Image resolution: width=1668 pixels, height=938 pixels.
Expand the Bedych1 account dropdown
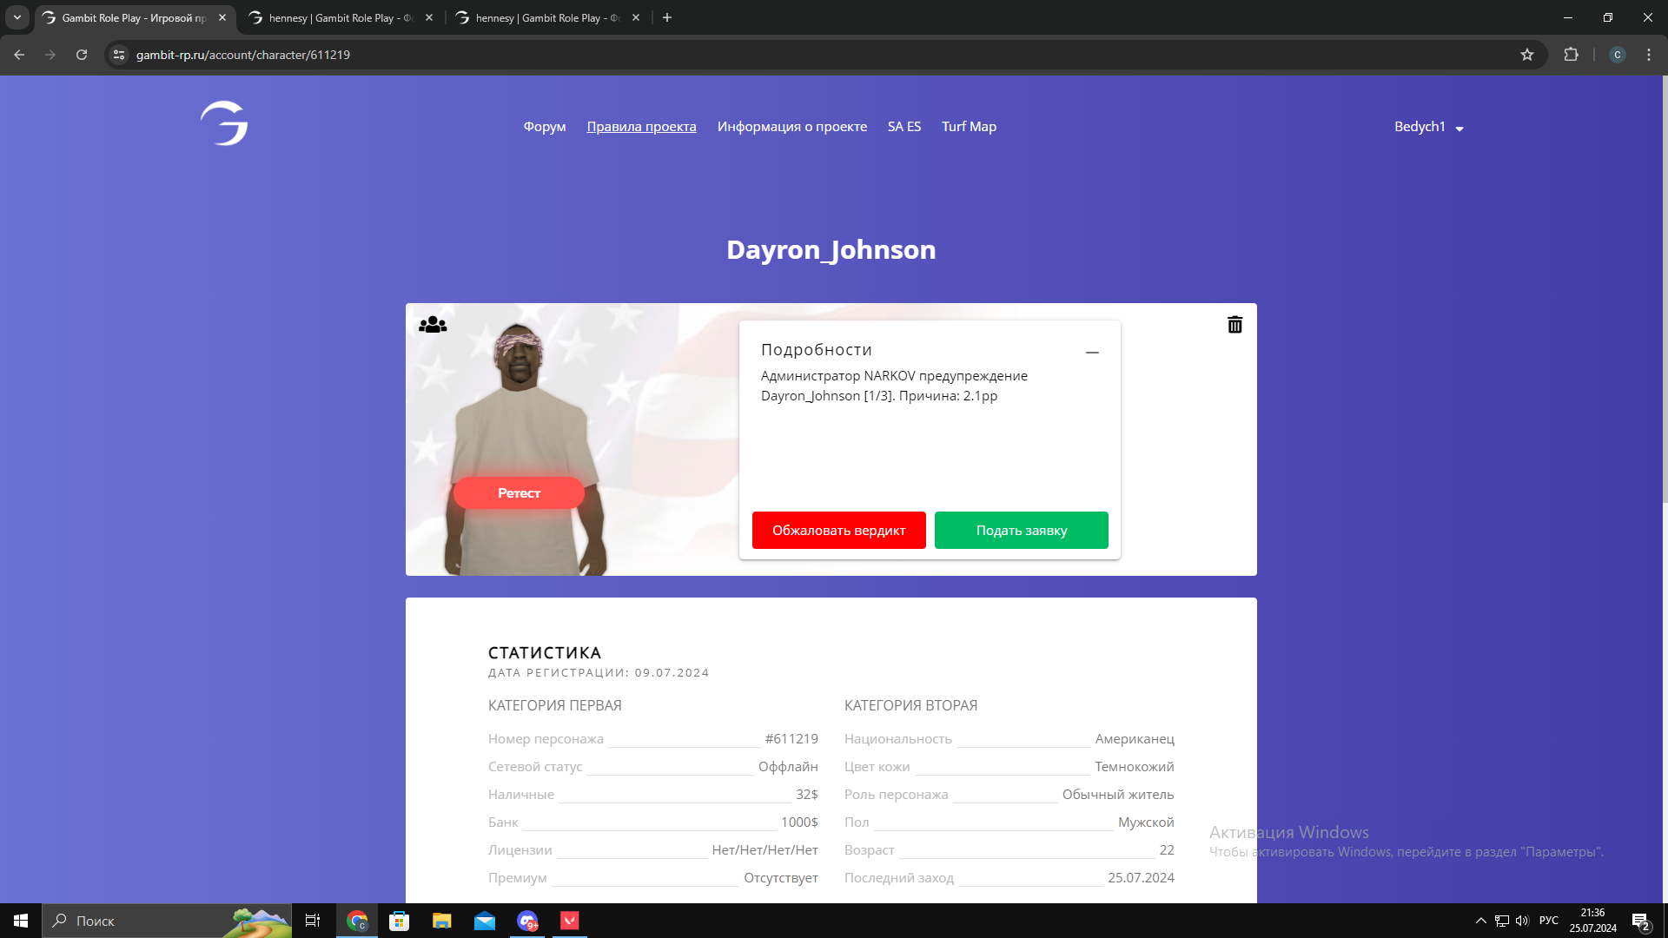pyautogui.click(x=1428, y=127)
